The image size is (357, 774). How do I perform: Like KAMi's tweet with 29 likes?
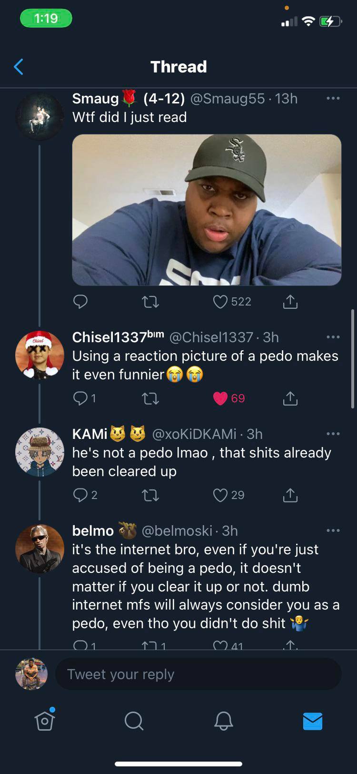[x=220, y=495]
